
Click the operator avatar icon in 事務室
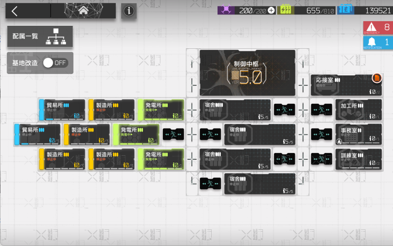click(339, 142)
